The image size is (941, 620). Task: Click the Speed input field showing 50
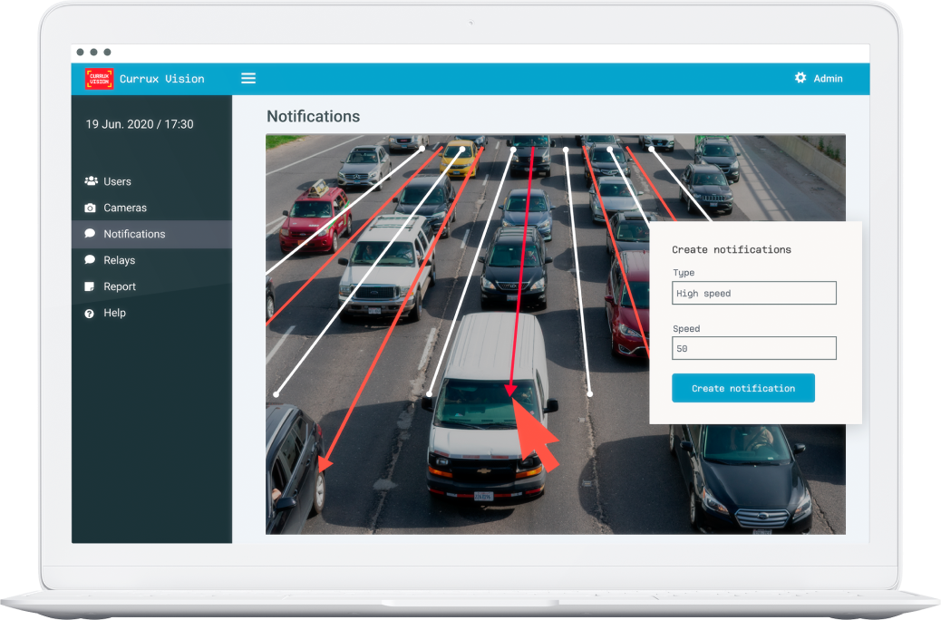(753, 348)
